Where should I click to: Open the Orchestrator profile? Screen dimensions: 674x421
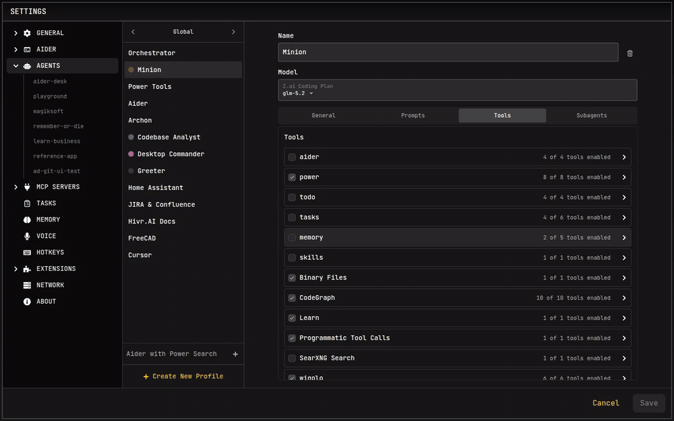coord(183,53)
